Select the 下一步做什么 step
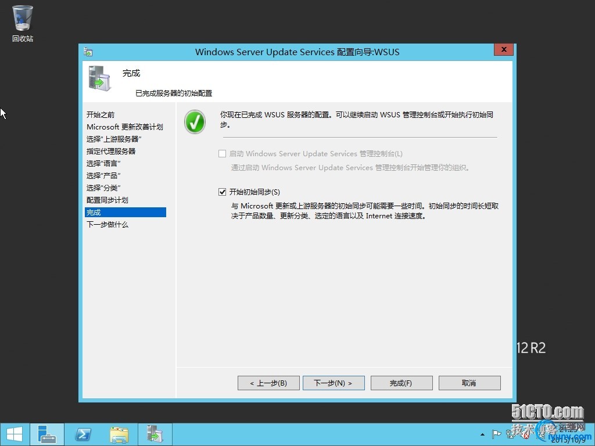595x446 pixels. tap(107, 225)
